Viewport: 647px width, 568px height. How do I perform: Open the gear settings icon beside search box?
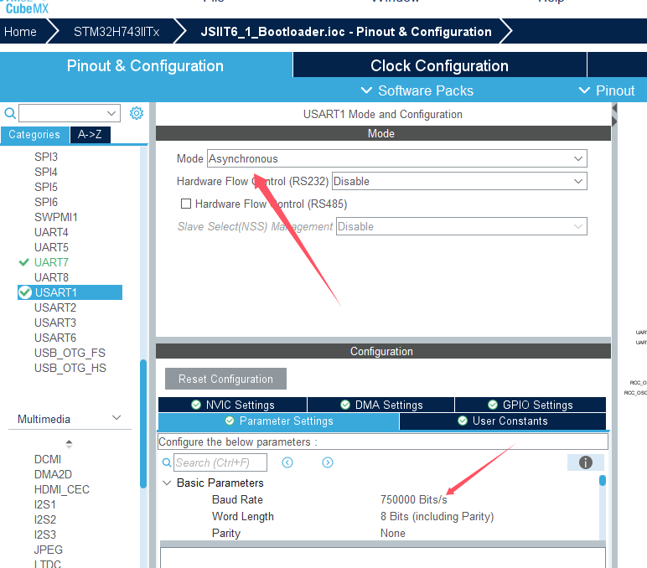coord(137,113)
